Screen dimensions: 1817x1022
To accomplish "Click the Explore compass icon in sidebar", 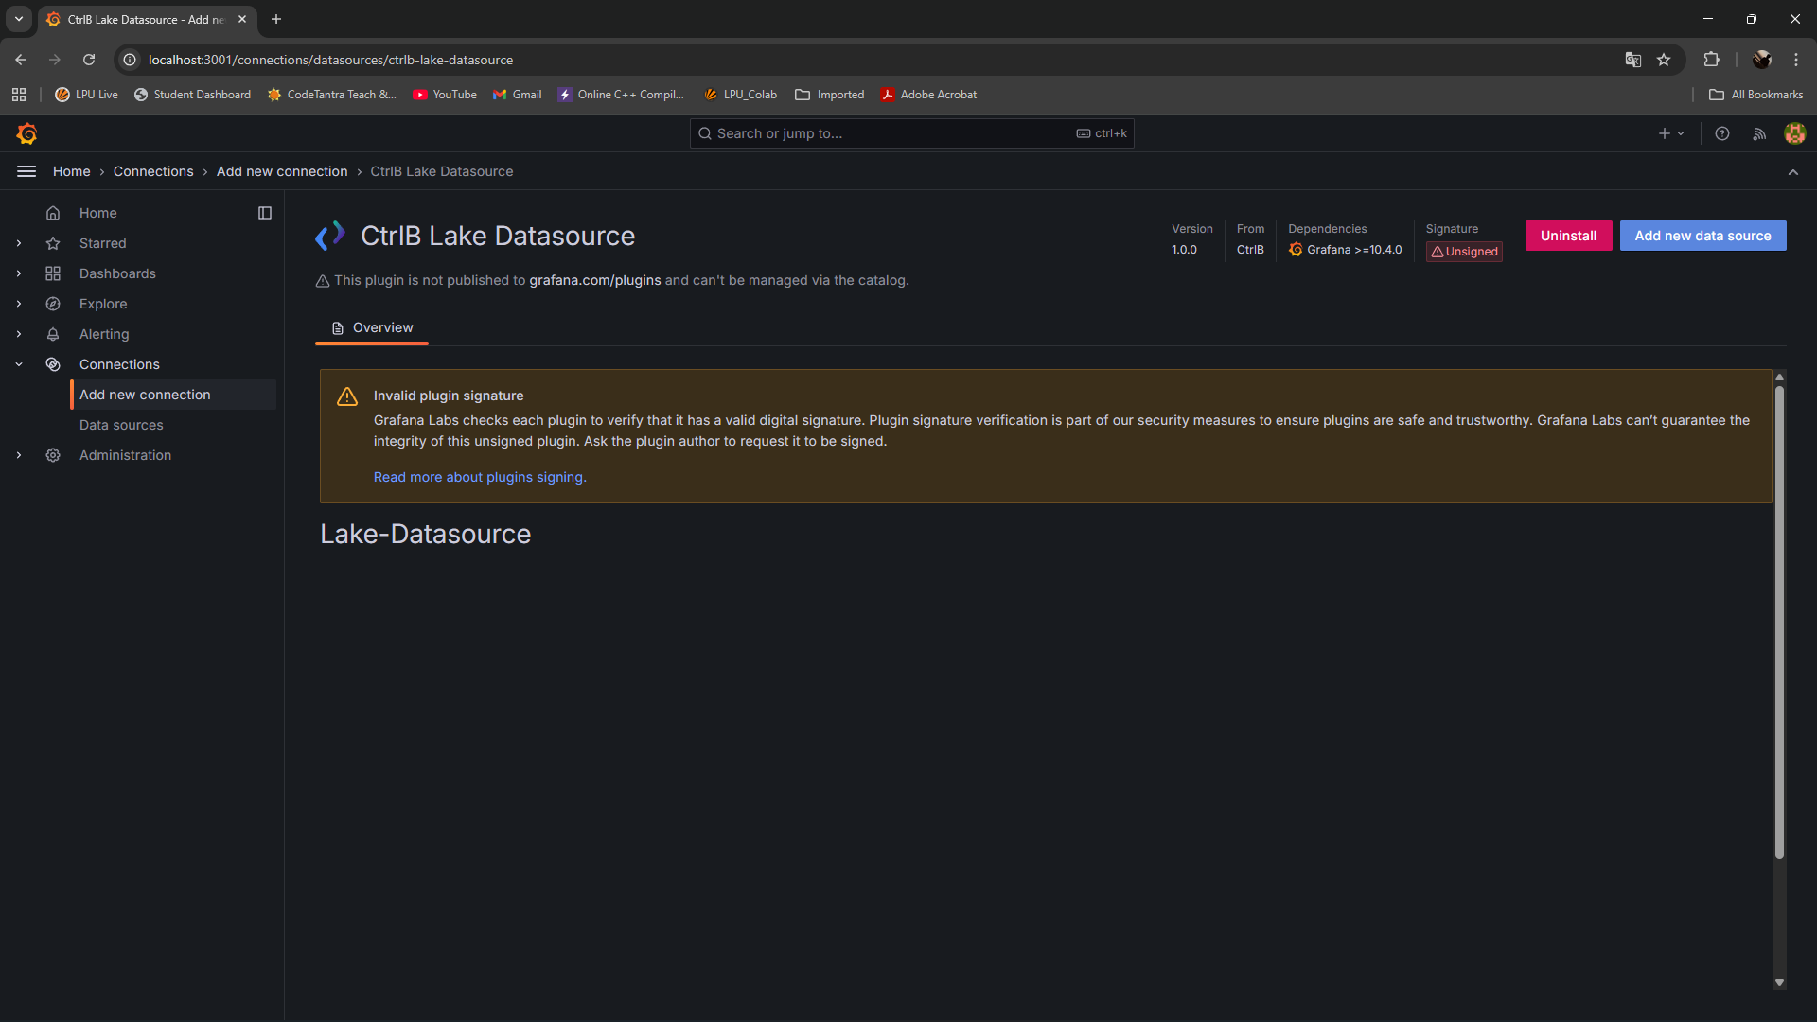I will 53,304.
